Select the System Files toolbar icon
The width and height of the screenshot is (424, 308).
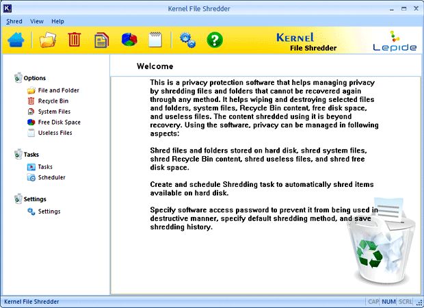pyautogui.click(x=101, y=40)
